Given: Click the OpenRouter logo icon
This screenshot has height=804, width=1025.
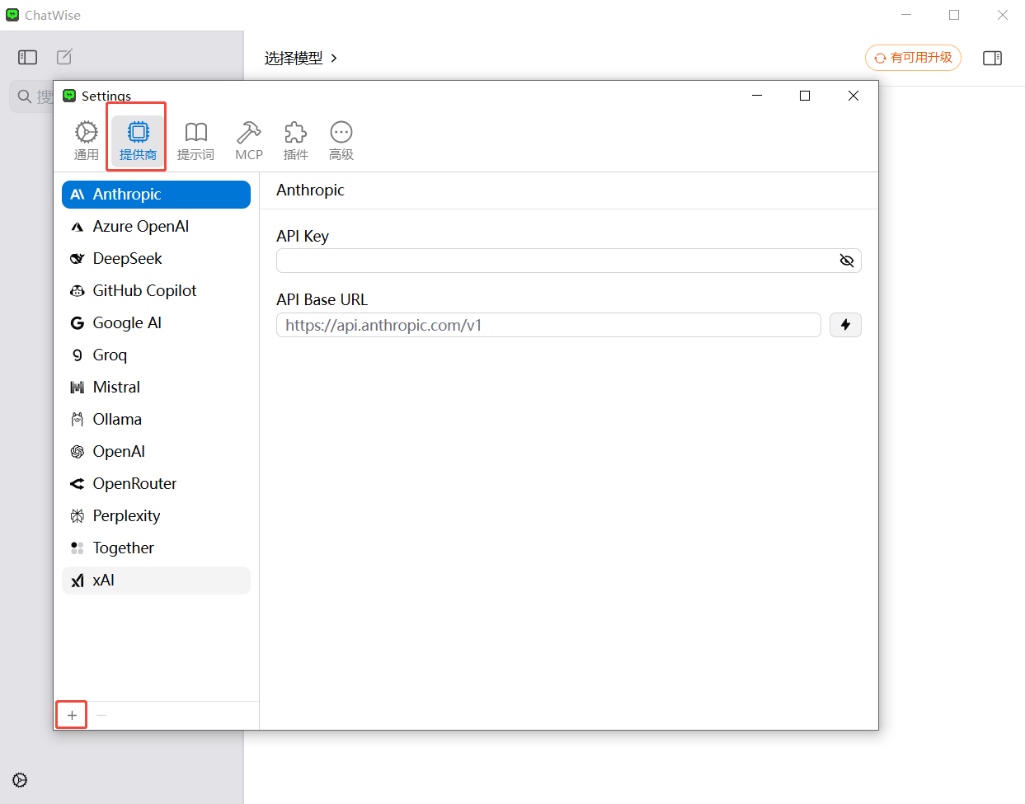Looking at the screenshot, I should (78, 484).
